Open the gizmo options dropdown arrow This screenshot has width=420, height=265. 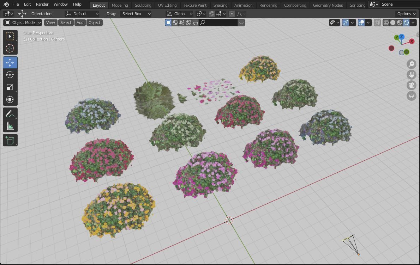(x=353, y=23)
